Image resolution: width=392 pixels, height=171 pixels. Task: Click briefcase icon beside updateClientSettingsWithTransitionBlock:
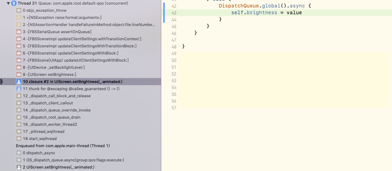pos(19,46)
